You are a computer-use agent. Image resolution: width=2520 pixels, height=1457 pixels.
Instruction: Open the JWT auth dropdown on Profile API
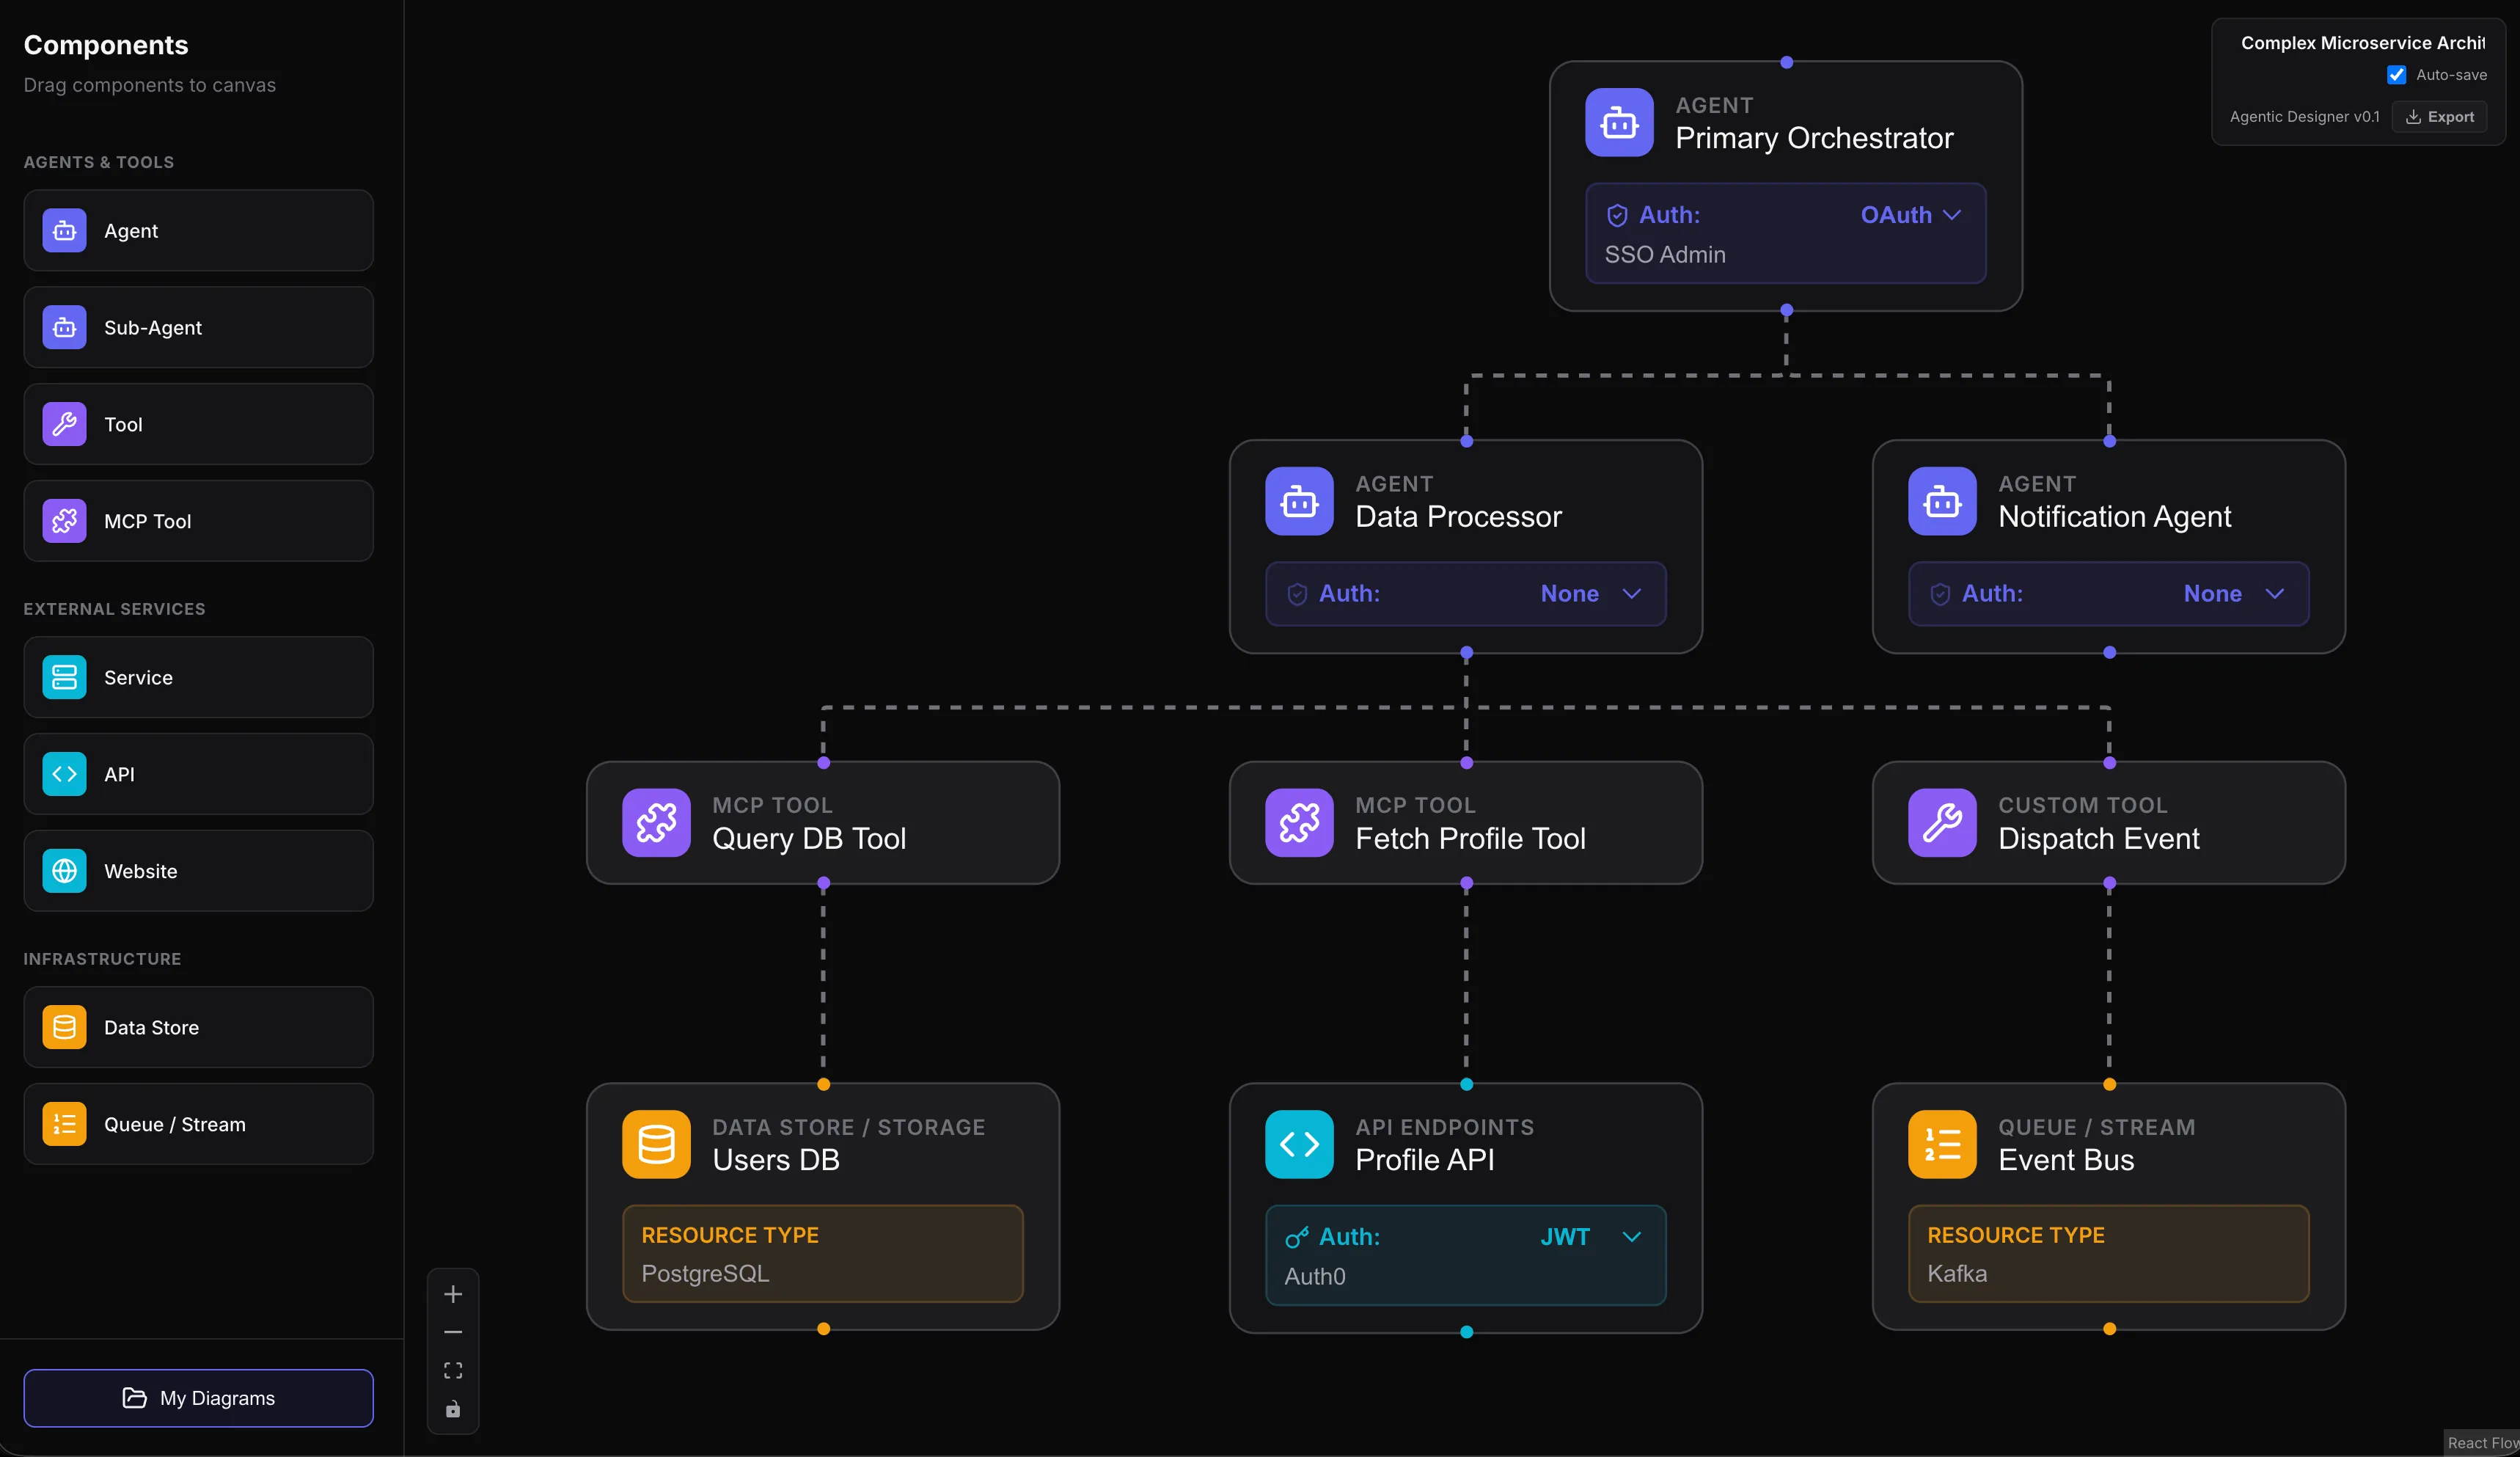pos(1590,1237)
